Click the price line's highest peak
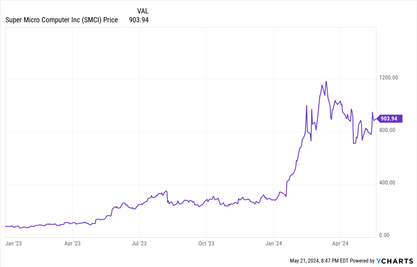 point(327,81)
